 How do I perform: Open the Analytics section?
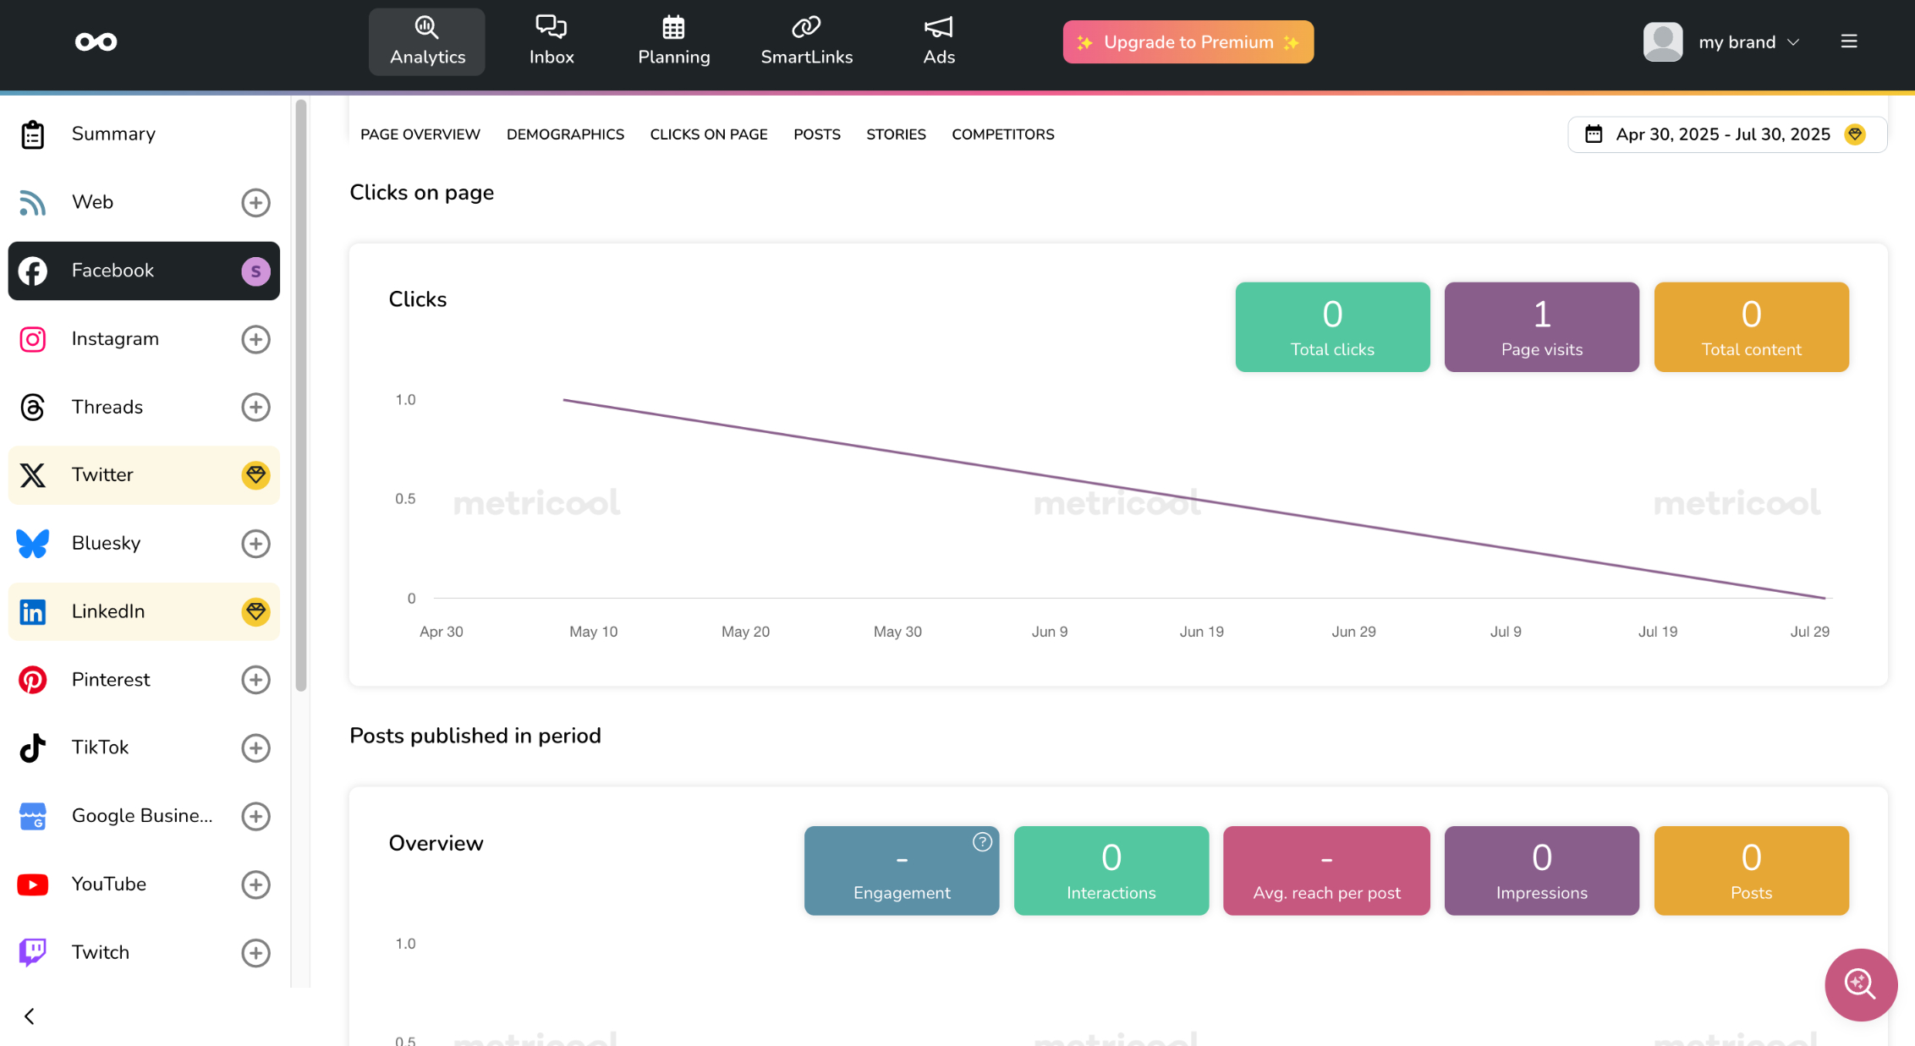[427, 41]
